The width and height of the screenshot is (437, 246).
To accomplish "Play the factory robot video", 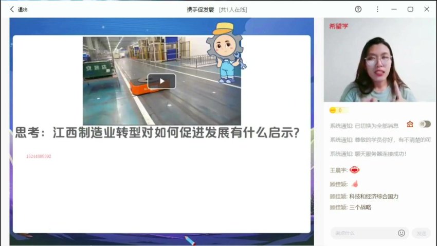I will click(161, 81).
